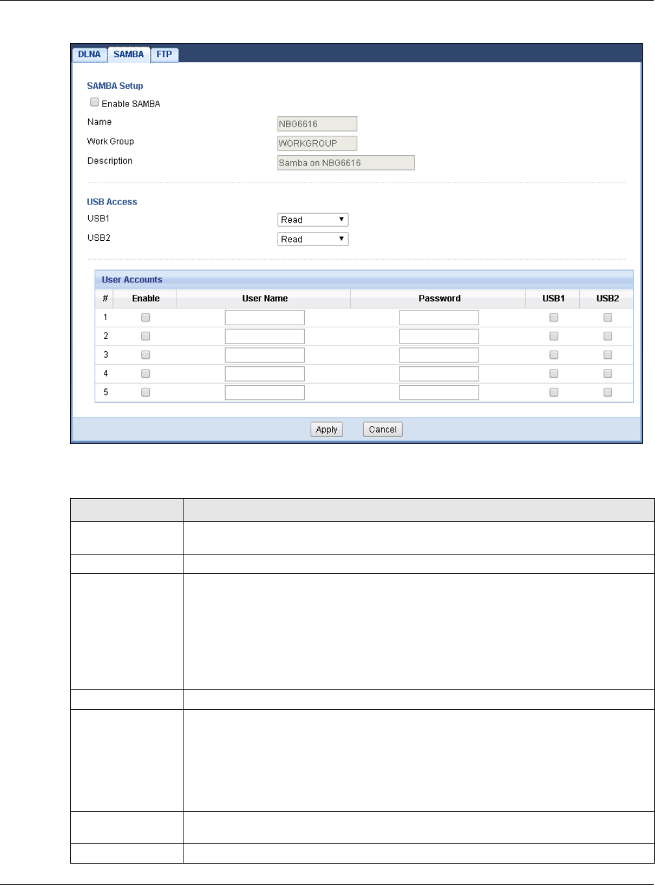
Task: Click User Name field for account 5
Action: tap(265, 393)
